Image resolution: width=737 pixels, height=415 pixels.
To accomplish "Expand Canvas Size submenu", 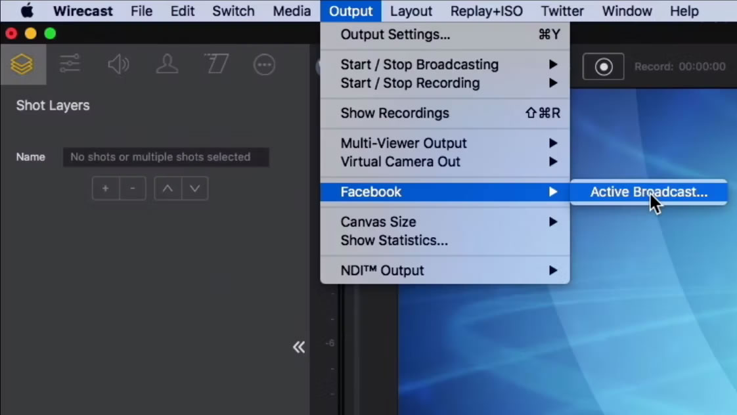I will [445, 222].
